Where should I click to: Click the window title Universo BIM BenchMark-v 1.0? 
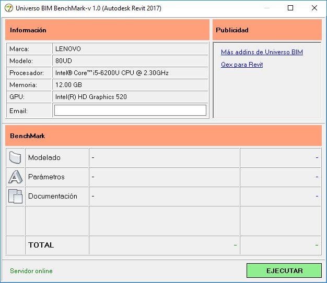coord(88,8)
